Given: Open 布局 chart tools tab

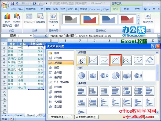Looking at the screenshot, I should click(126, 9).
